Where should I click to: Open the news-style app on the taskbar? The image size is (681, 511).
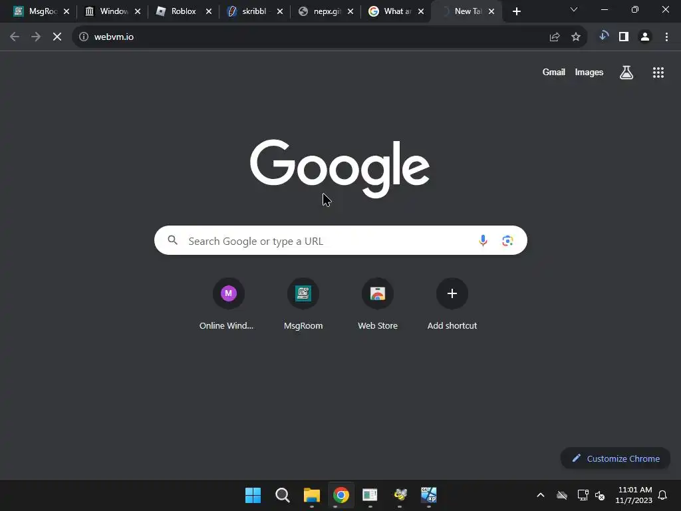(x=370, y=495)
